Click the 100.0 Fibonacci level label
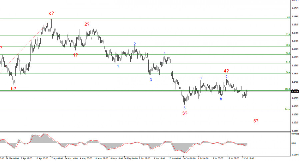This screenshot has height=161, width=300. point(288,89)
